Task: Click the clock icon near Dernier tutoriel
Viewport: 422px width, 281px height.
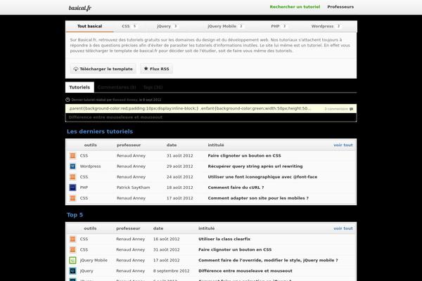Action: 68,100
